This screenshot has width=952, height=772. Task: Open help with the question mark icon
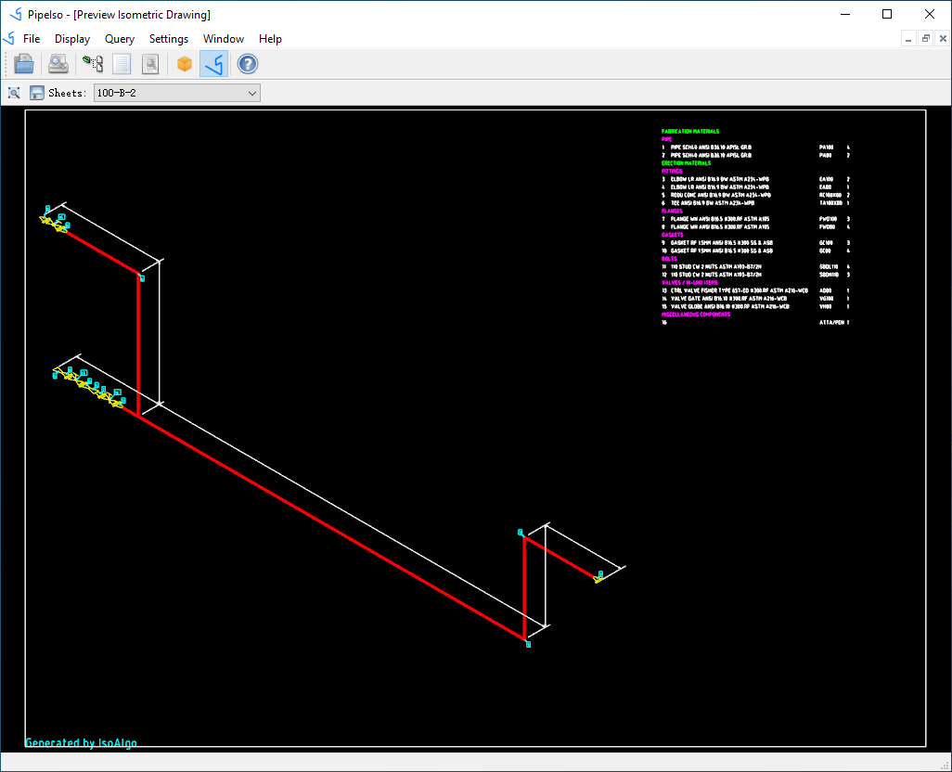[x=248, y=64]
